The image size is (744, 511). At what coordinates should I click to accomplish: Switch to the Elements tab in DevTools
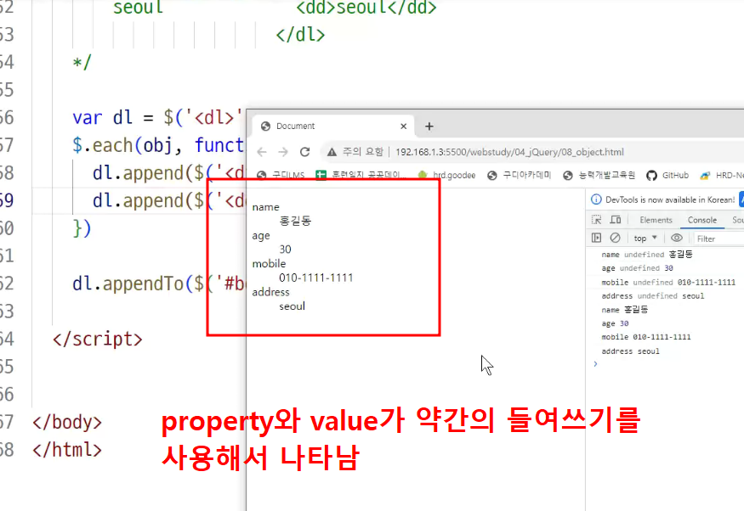tap(656, 220)
